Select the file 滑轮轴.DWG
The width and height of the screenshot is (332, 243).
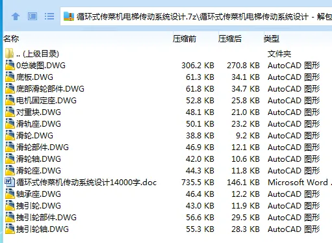tap(38, 159)
